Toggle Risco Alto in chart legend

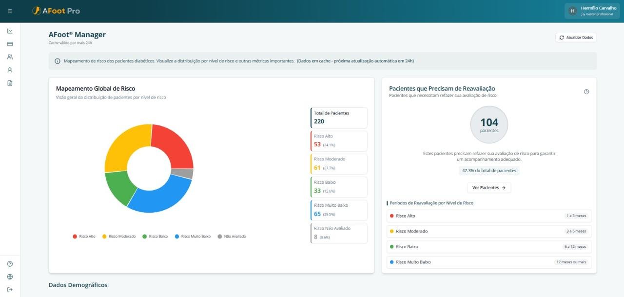[x=84, y=237]
